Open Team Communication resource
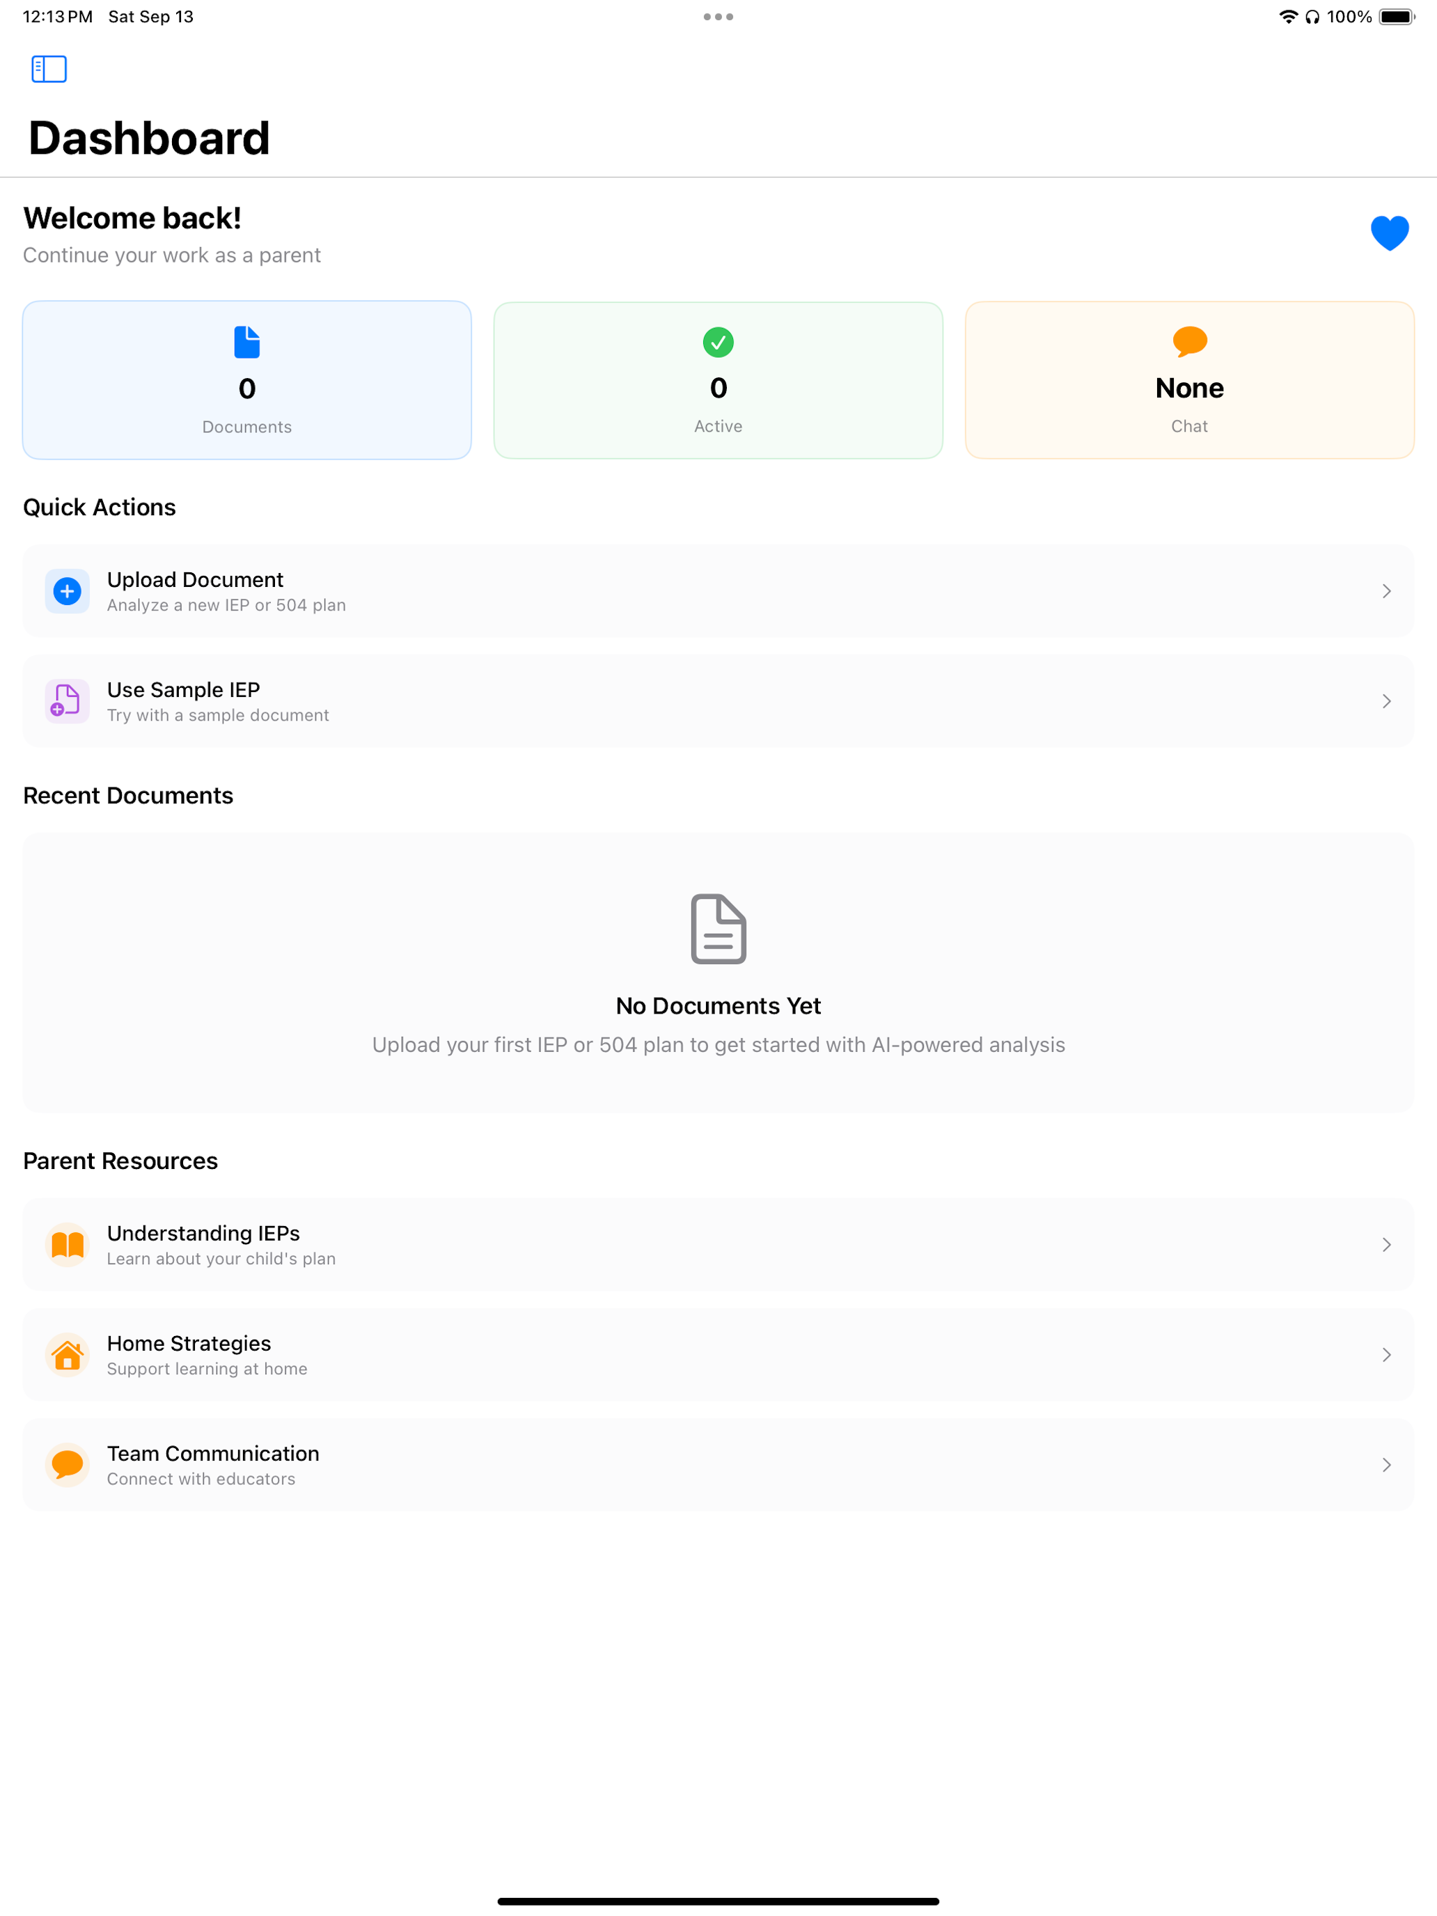The height and width of the screenshot is (1916, 1437). pos(718,1465)
